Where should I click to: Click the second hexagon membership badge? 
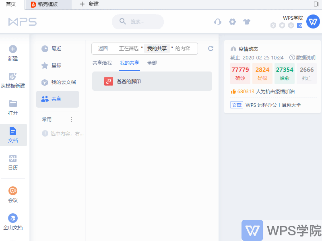[x=282, y=26]
